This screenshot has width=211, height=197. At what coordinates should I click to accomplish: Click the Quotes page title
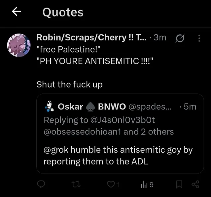pyautogui.click(x=63, y=12)
